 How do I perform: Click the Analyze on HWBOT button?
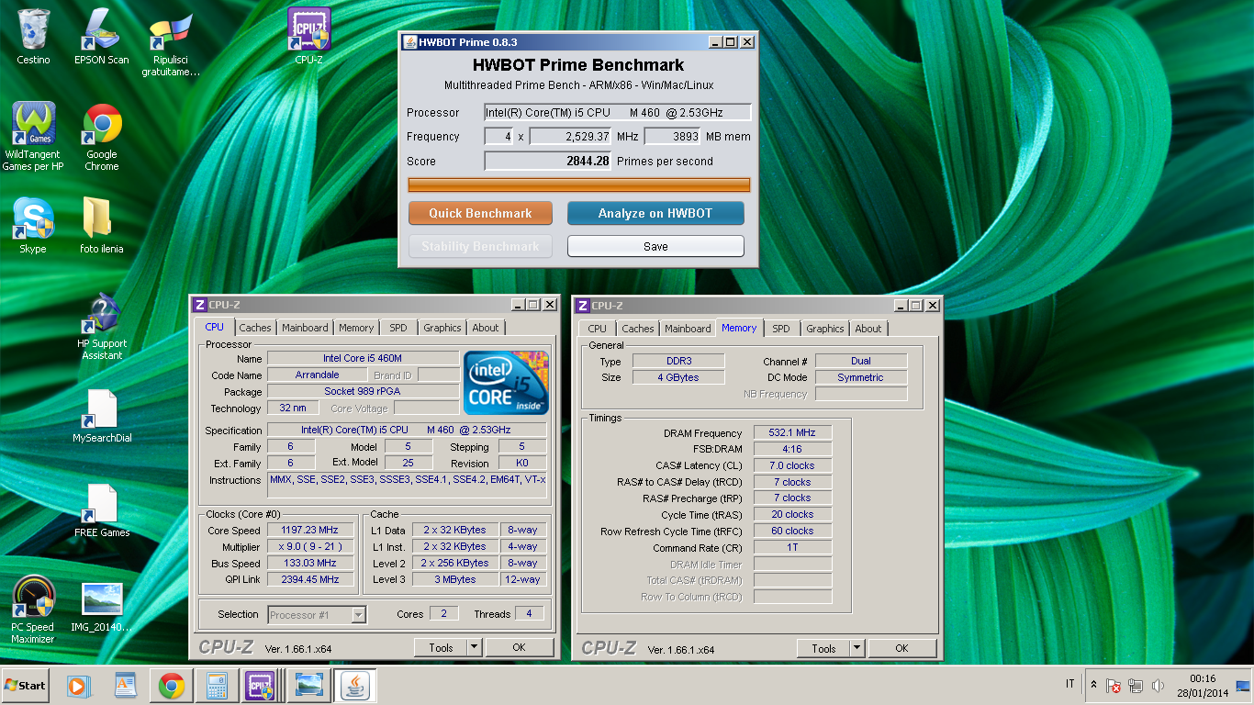click(655, 213)
